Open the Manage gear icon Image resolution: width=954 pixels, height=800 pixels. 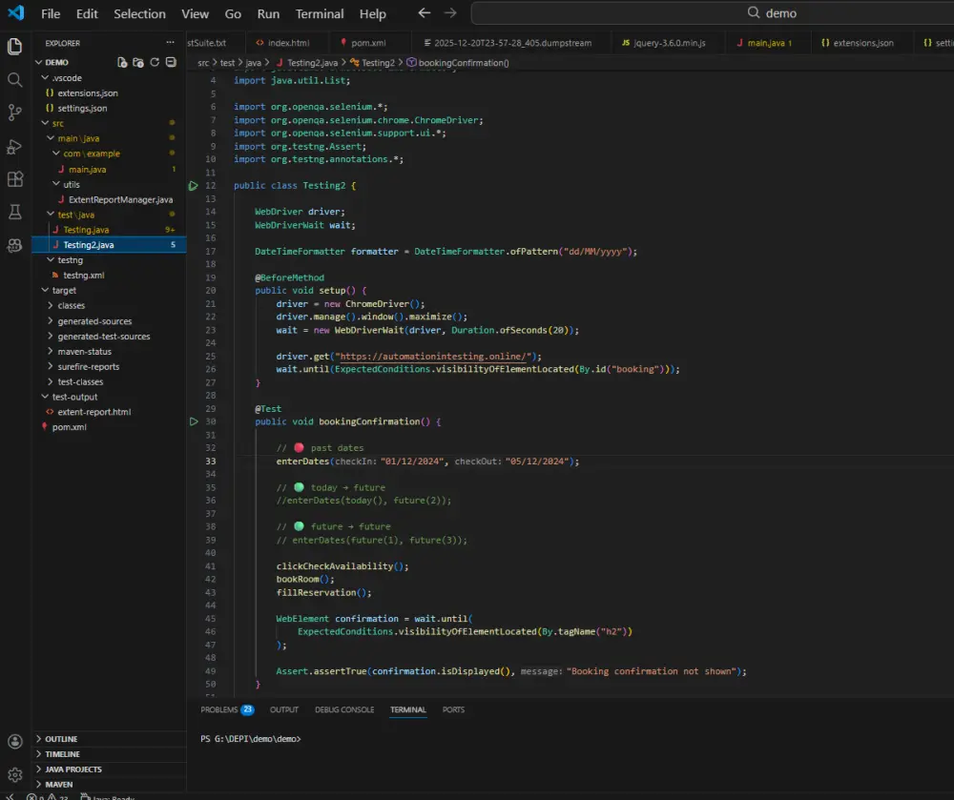coord(15,774)
